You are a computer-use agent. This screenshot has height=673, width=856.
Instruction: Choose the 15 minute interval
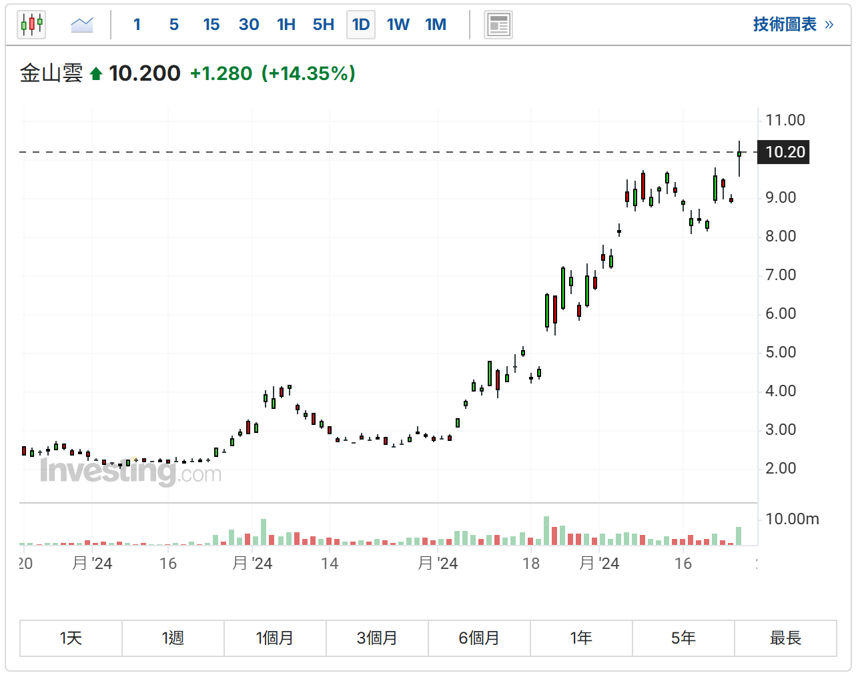coord(211,25)
